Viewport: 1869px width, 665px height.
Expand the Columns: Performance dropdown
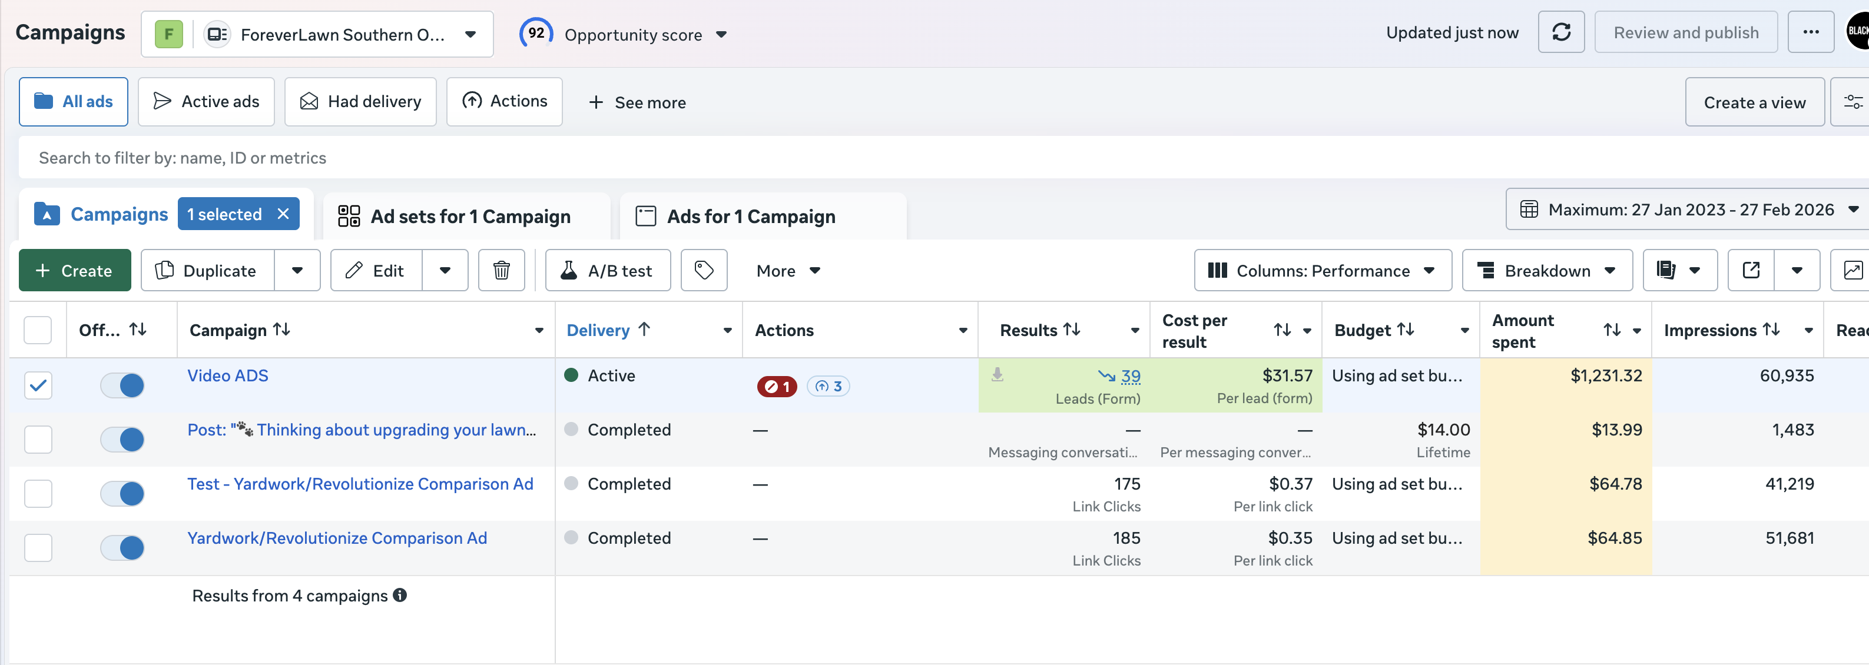[x=1322, y=271]
